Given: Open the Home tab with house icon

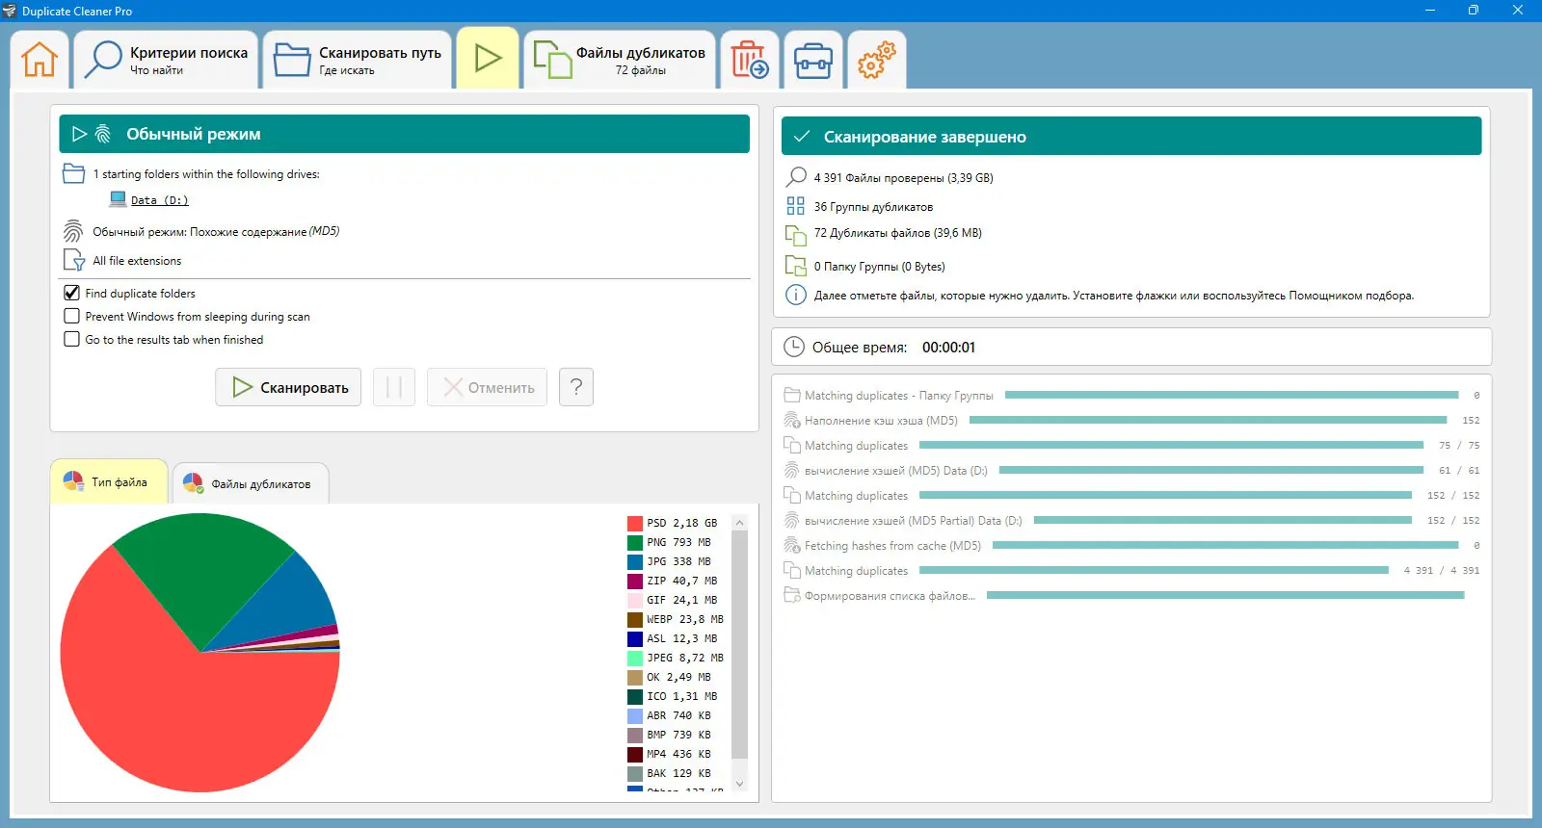Looking at the screenshot, I should click(x=40, y=60).
